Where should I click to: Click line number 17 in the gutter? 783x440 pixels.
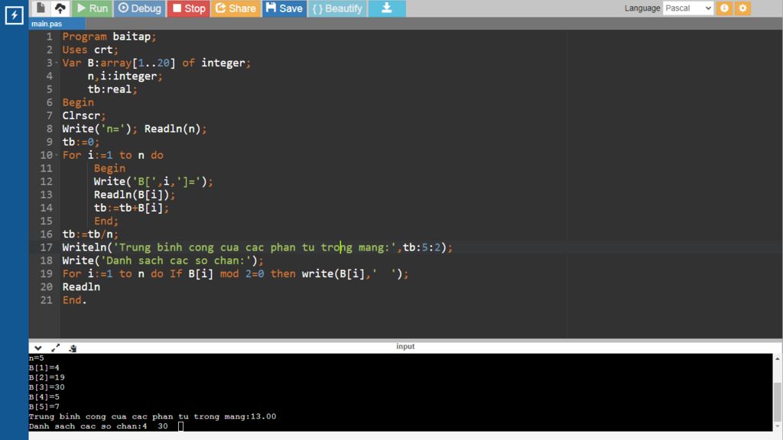click(47, 247)
